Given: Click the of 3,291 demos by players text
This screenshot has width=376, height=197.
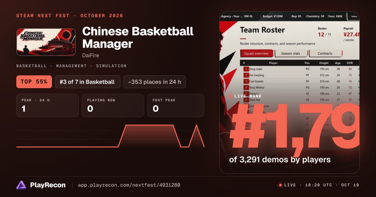Looking at the screenshot, I should pos(280,159).
